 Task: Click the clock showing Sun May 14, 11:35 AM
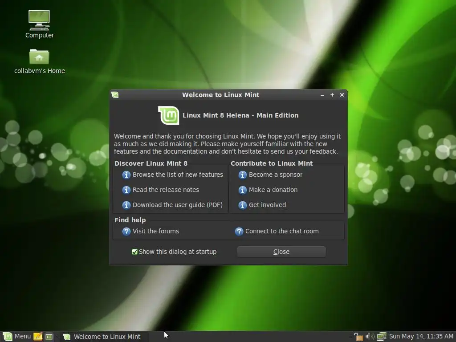click(x=421, y=337)
